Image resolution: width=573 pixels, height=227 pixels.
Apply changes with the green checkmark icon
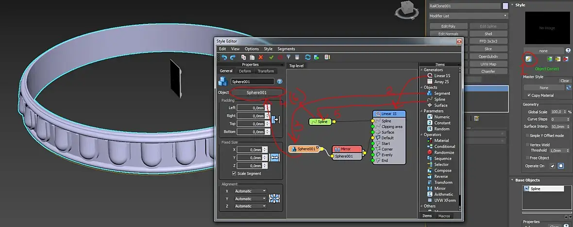tap(271, 57)
